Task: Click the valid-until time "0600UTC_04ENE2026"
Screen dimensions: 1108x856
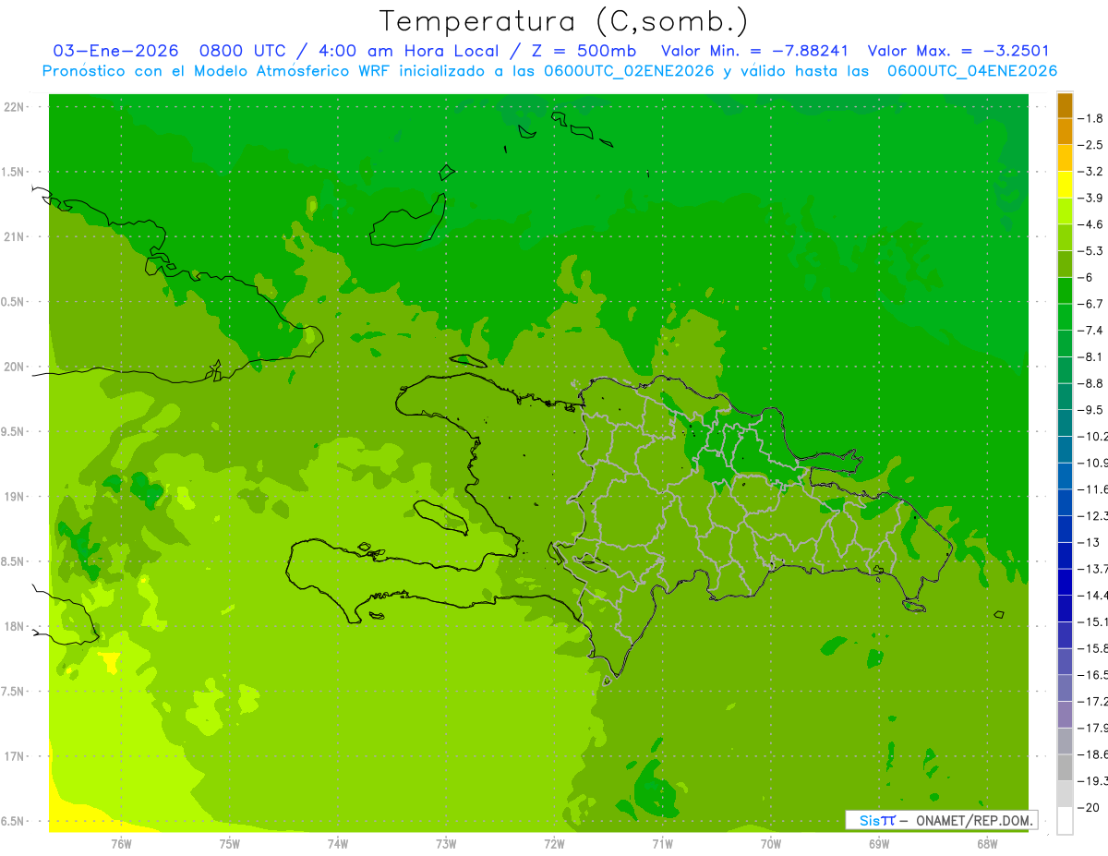Action: (x=971, y=71)
